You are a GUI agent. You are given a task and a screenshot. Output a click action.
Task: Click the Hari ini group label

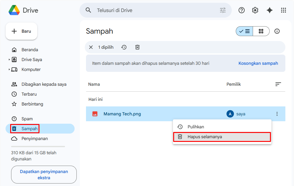(96, 99)
